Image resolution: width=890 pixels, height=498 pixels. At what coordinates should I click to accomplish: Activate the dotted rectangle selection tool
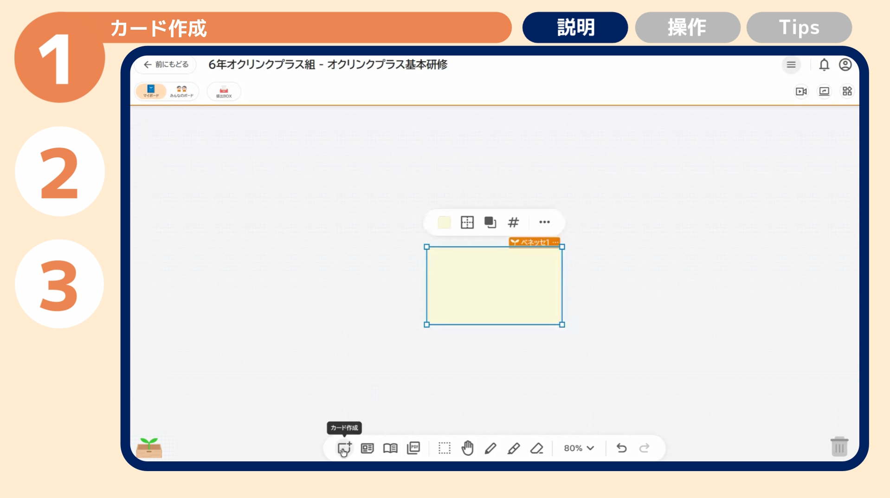[x=444, y=448]
